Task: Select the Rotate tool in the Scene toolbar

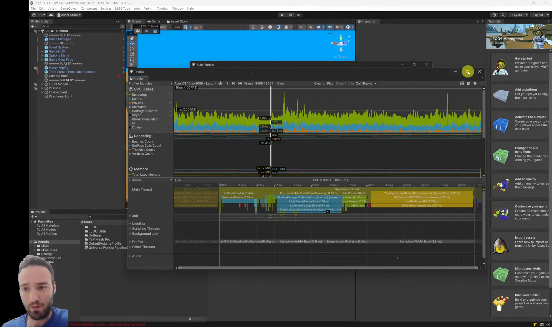Action: tap(132, 48)
